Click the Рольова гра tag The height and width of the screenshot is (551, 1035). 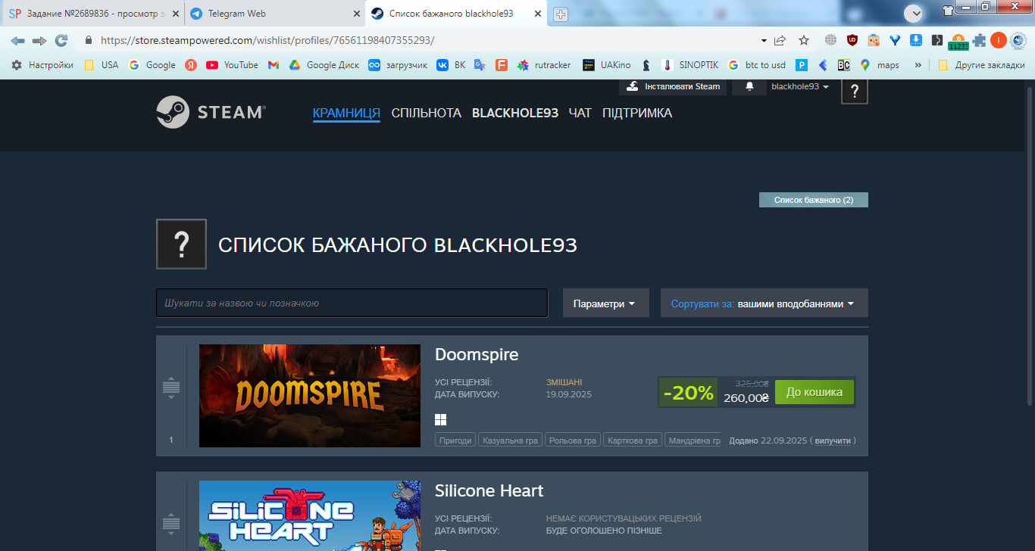tap(572, 440)
